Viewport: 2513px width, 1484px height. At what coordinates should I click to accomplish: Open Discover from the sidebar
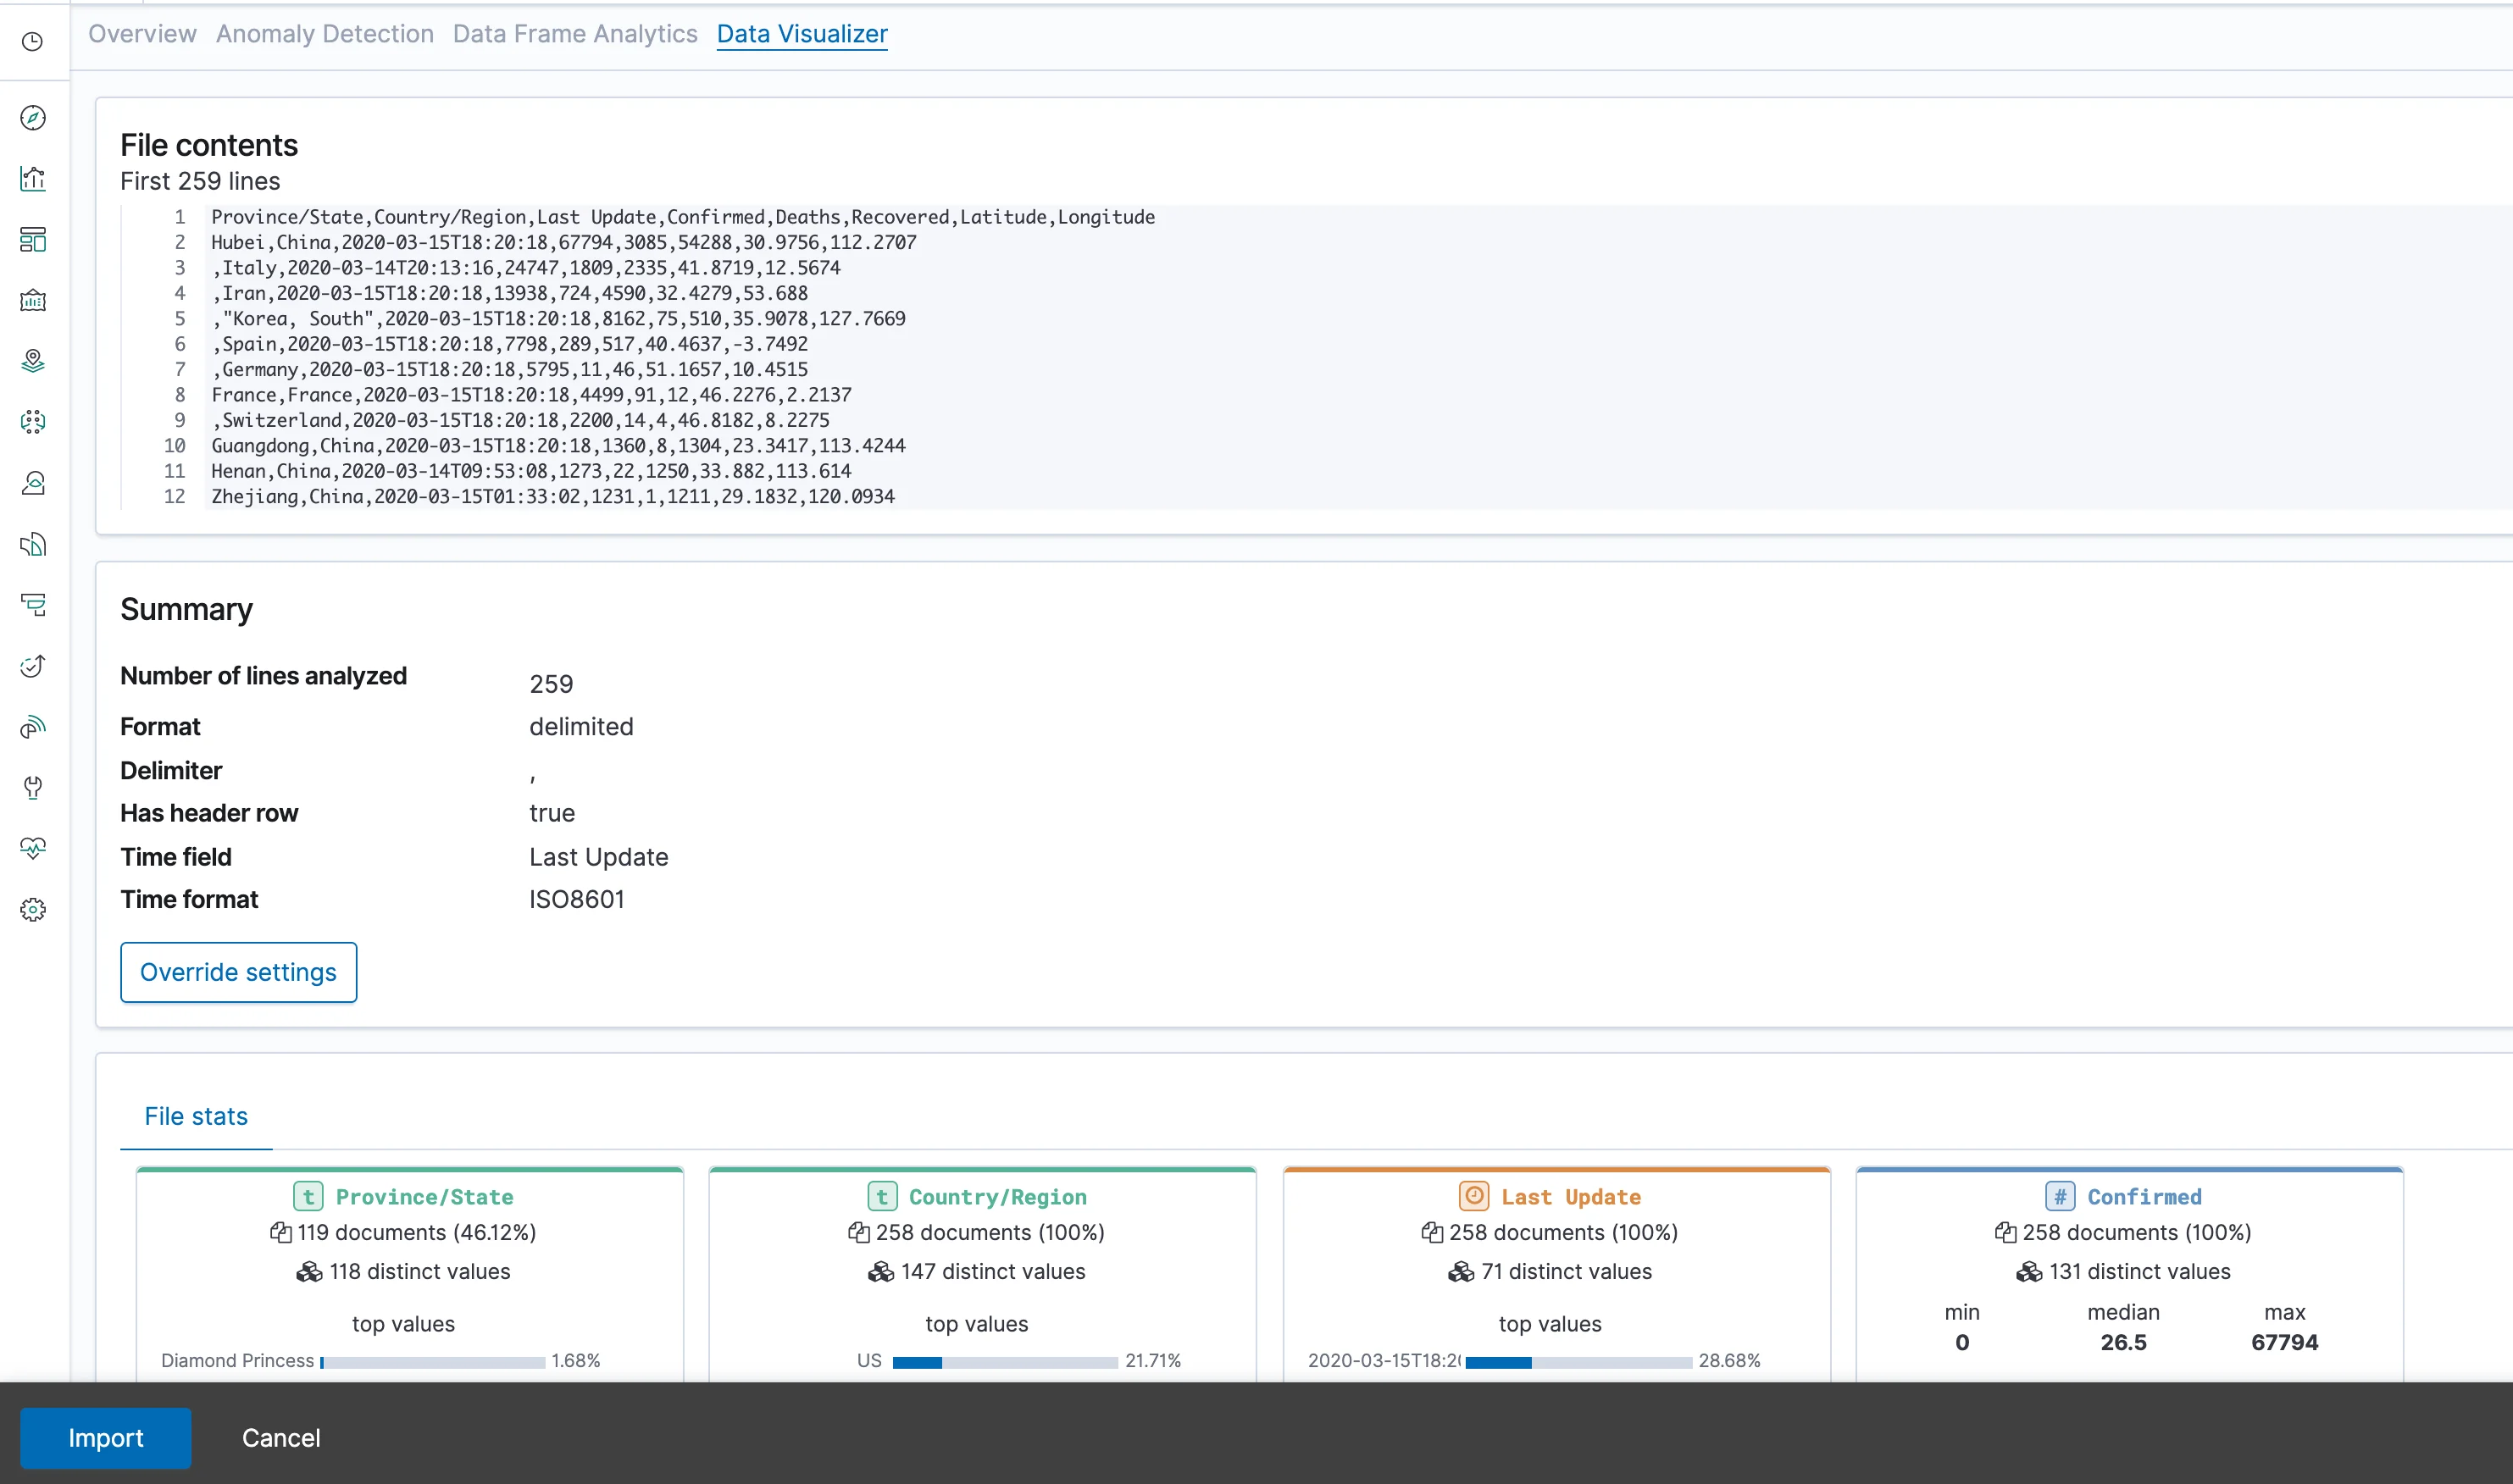coord(33,118)
